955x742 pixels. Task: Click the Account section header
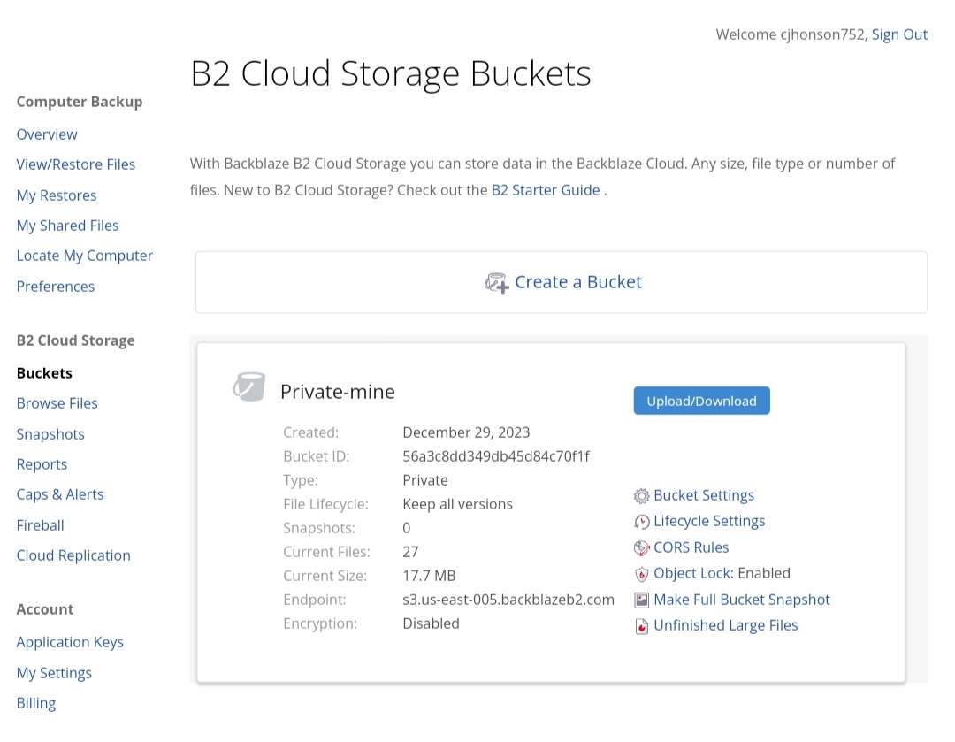[x=45, y=609]
